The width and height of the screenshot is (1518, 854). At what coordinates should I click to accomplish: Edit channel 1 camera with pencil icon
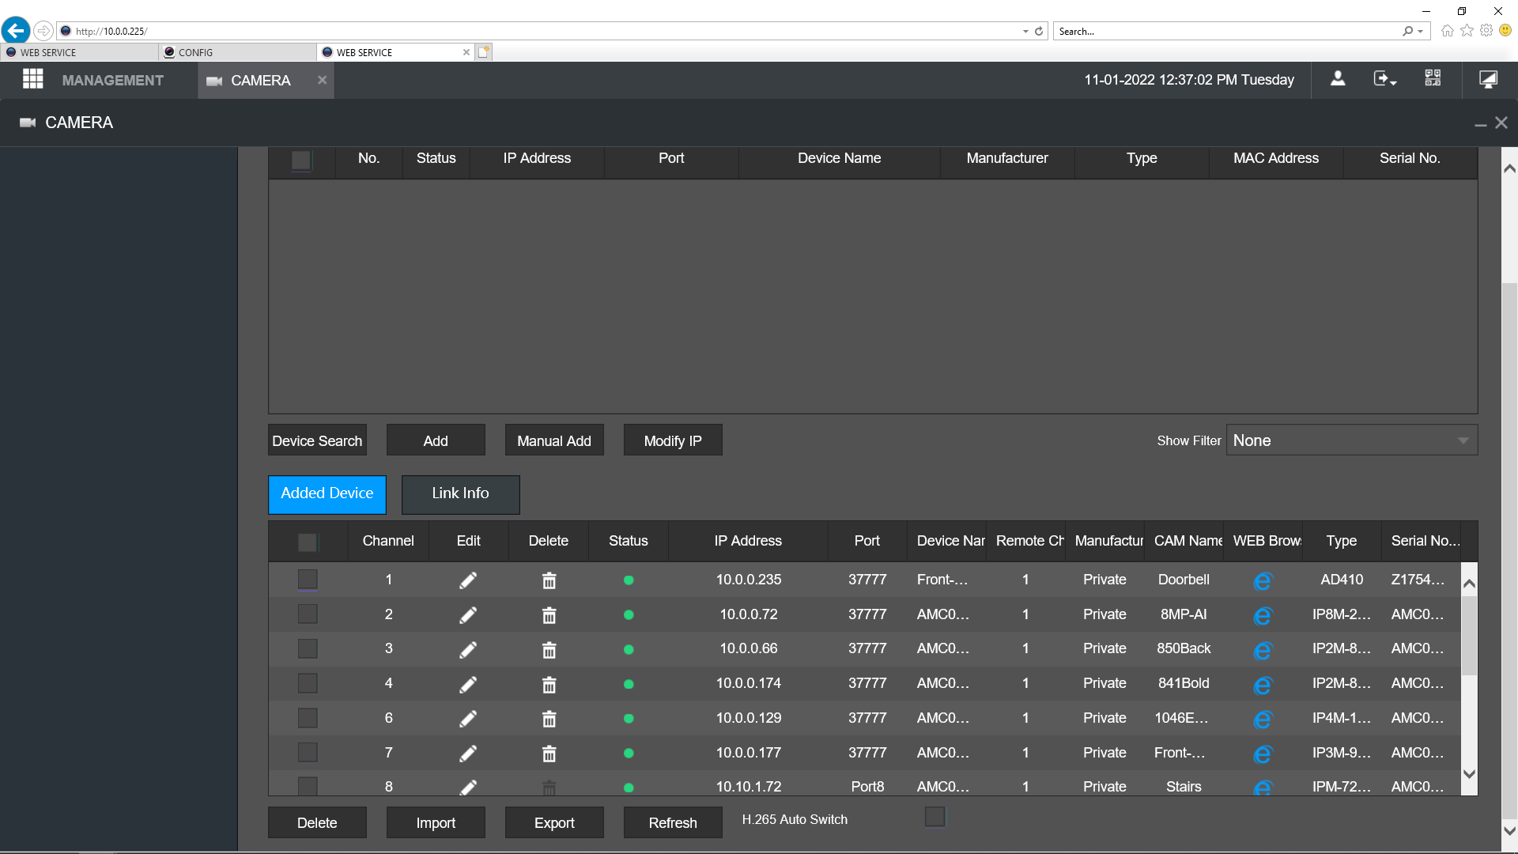tap(468, 580)
